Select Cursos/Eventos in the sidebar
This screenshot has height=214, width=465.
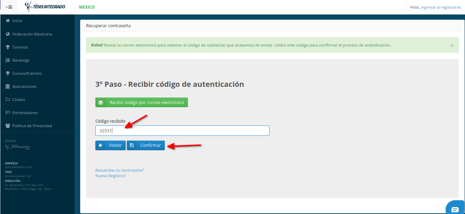pos(27,73)
